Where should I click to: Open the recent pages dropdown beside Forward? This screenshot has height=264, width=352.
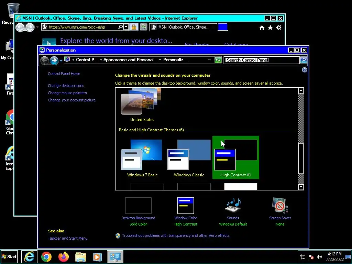61,60
